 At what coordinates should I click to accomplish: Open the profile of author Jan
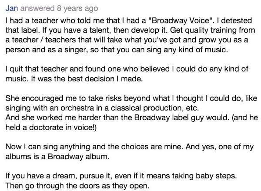point(12,8)
